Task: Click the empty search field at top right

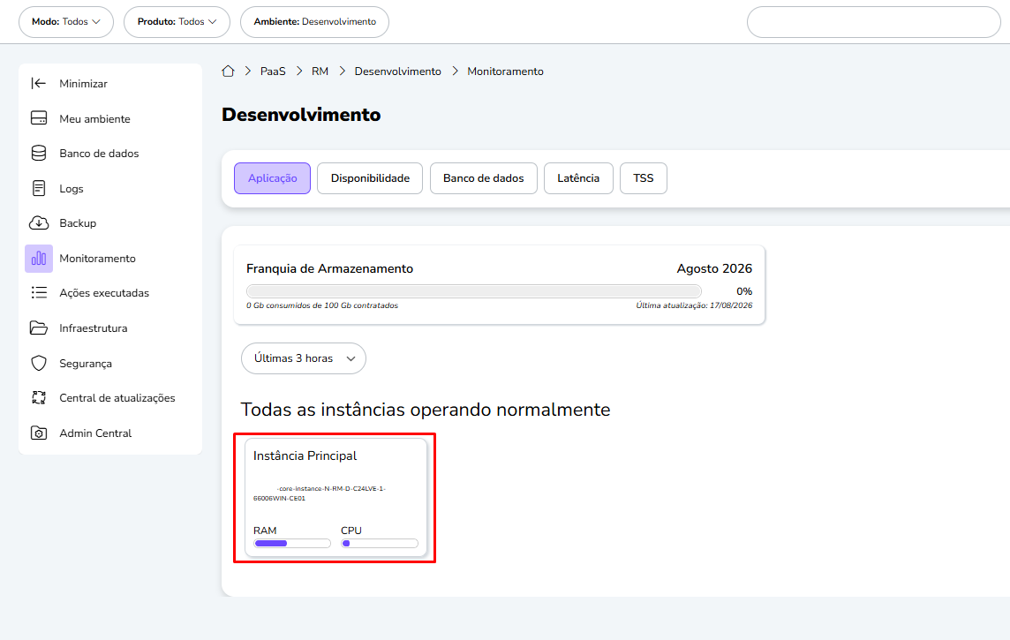Action: click(x=873, y=22)
